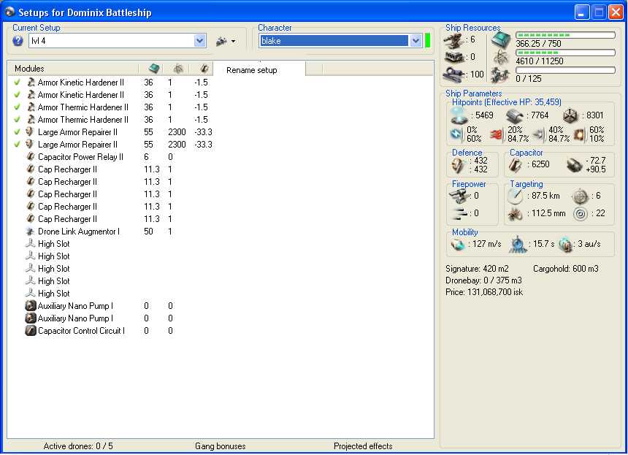Click the Capacitor Control Circuit I rig icon
Image resolution: width=628 pixels, height=455 pixels.
pyautogui.click(x=31, y=331)
